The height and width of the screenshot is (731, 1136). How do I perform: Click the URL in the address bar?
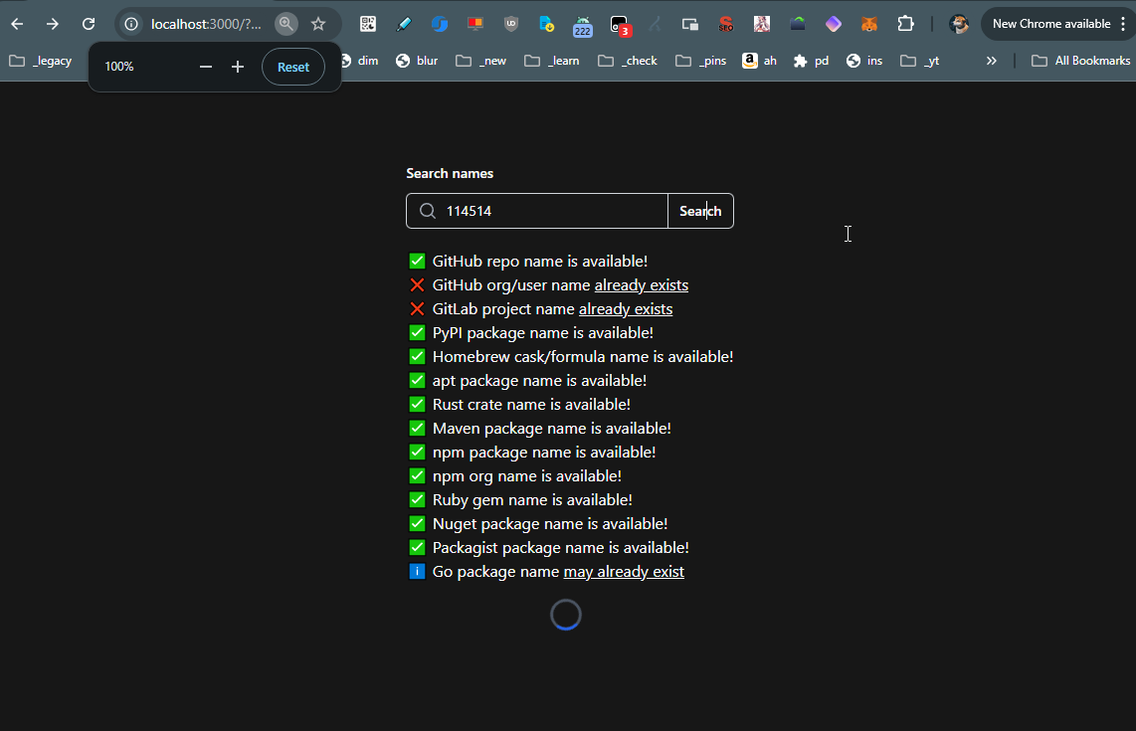click(x=206, y=24)
